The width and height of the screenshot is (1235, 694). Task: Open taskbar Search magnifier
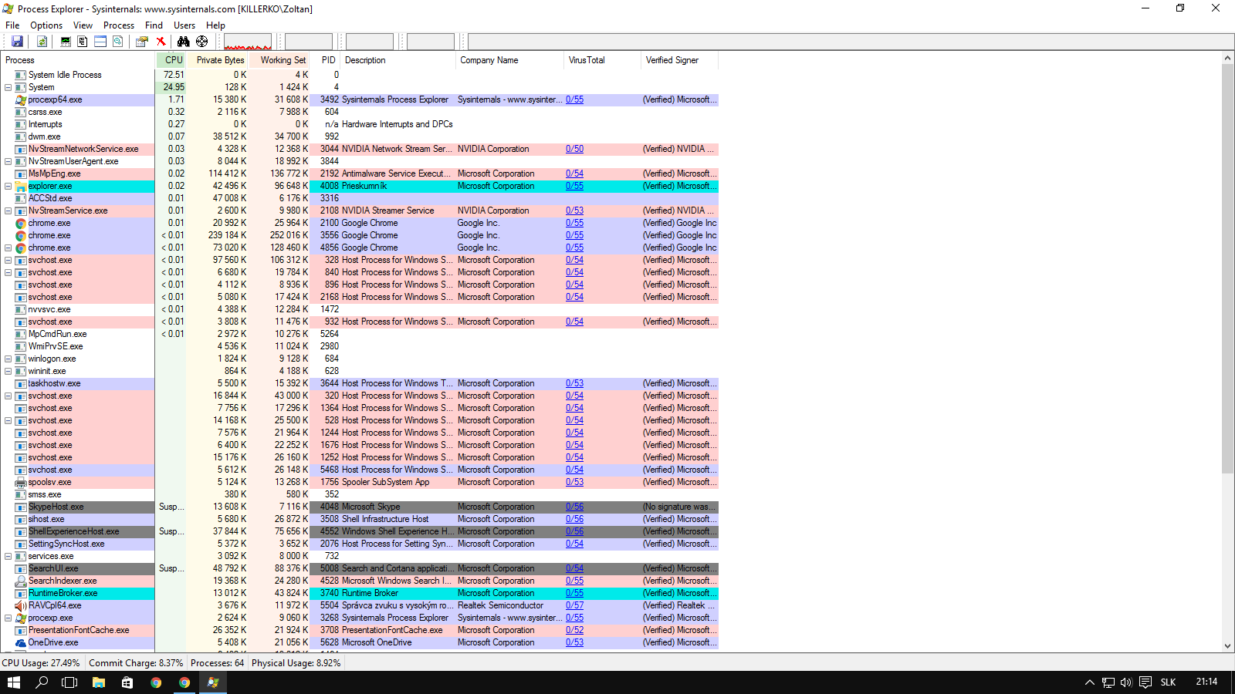point(42,682)
